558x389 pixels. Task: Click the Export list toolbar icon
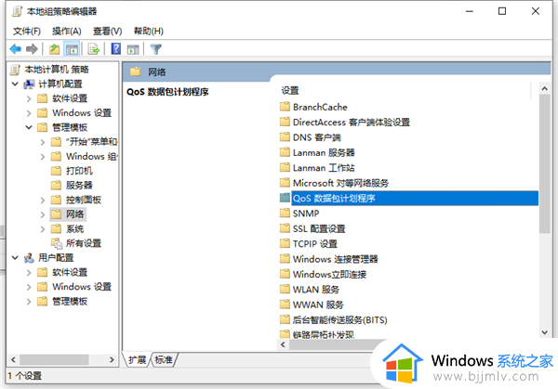coord(94,49)
